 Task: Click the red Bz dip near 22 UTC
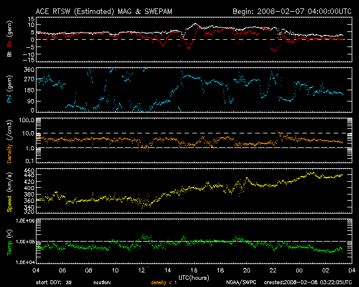(274, 50)
